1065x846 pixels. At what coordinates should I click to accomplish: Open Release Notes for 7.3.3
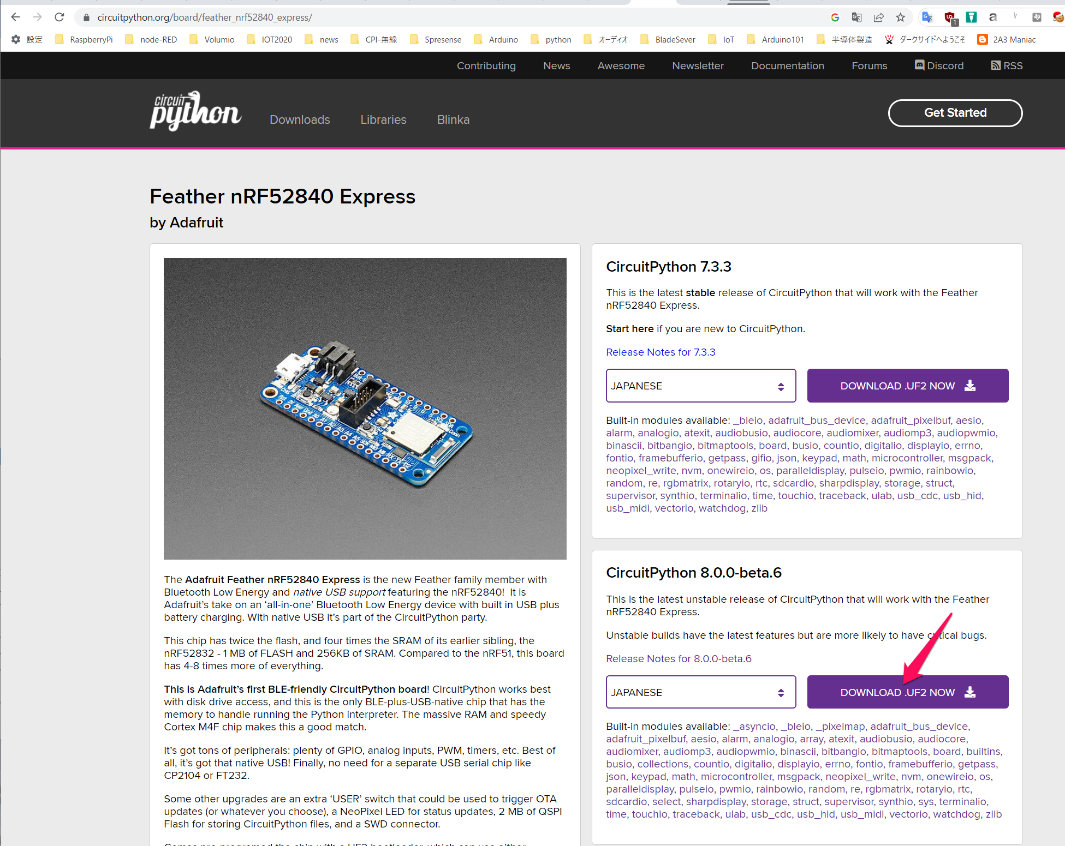[661, 352]
